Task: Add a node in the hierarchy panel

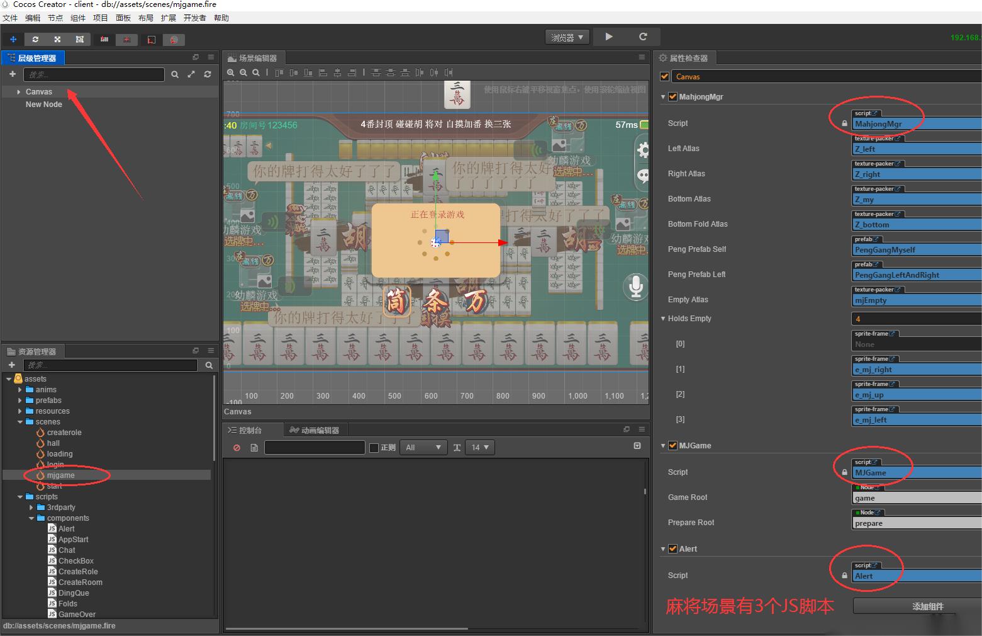Action: [x=12, y=74]
